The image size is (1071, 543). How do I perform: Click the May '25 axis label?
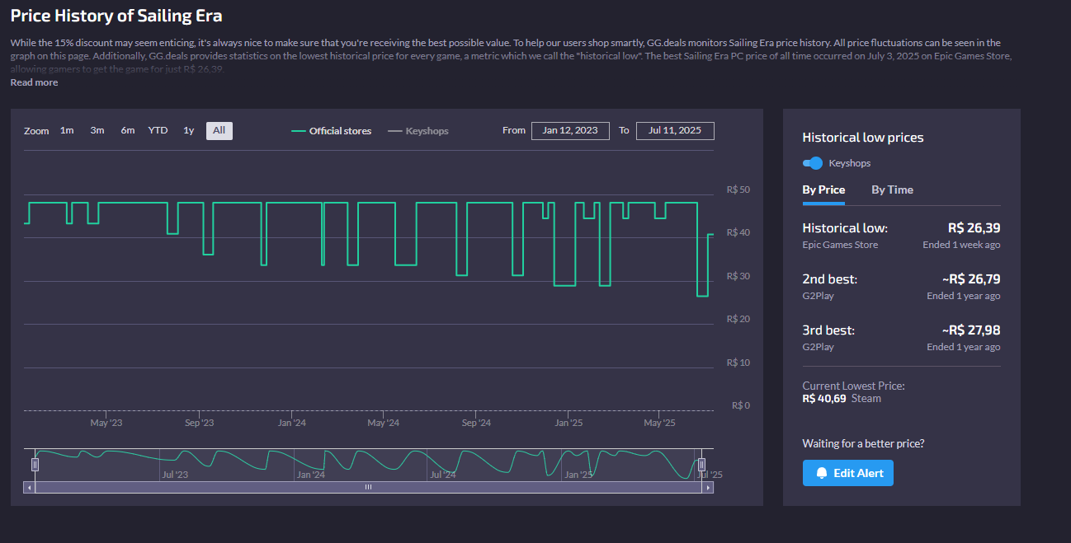(x=659, y=423)
